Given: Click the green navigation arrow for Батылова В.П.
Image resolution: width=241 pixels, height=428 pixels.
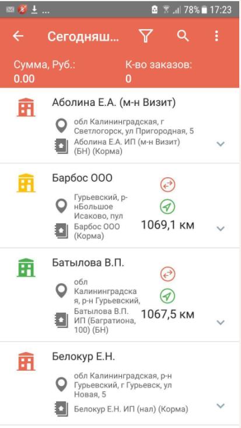Looking at the screenshot, I should pyautogui.click(x=167, y=296).
